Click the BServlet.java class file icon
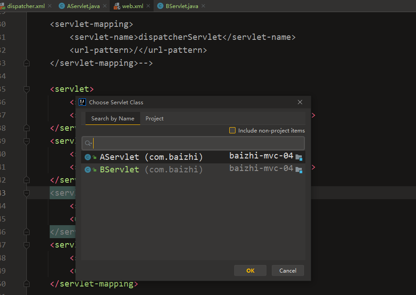The image size is (416, 295). pos(160,6)
